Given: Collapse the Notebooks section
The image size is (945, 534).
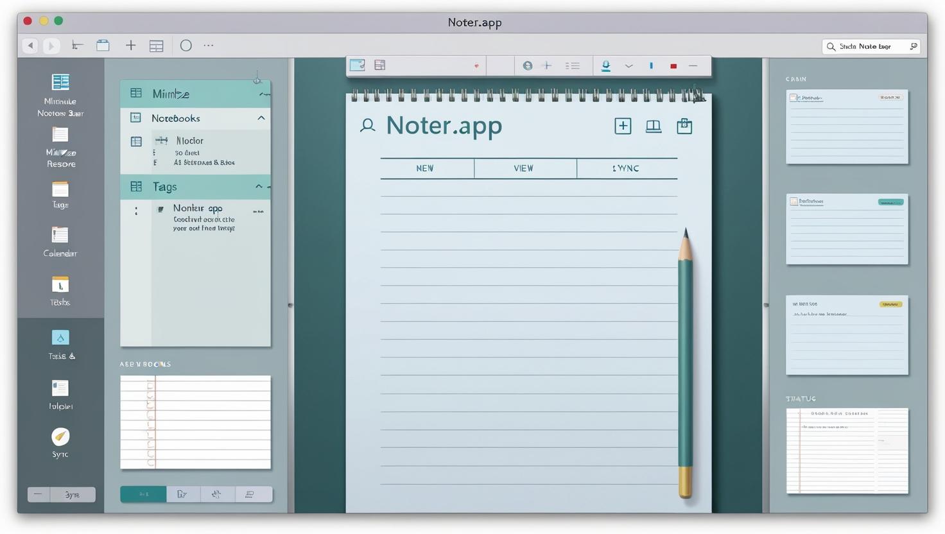Looking at the screenshot, I should [x=261, y=118].
